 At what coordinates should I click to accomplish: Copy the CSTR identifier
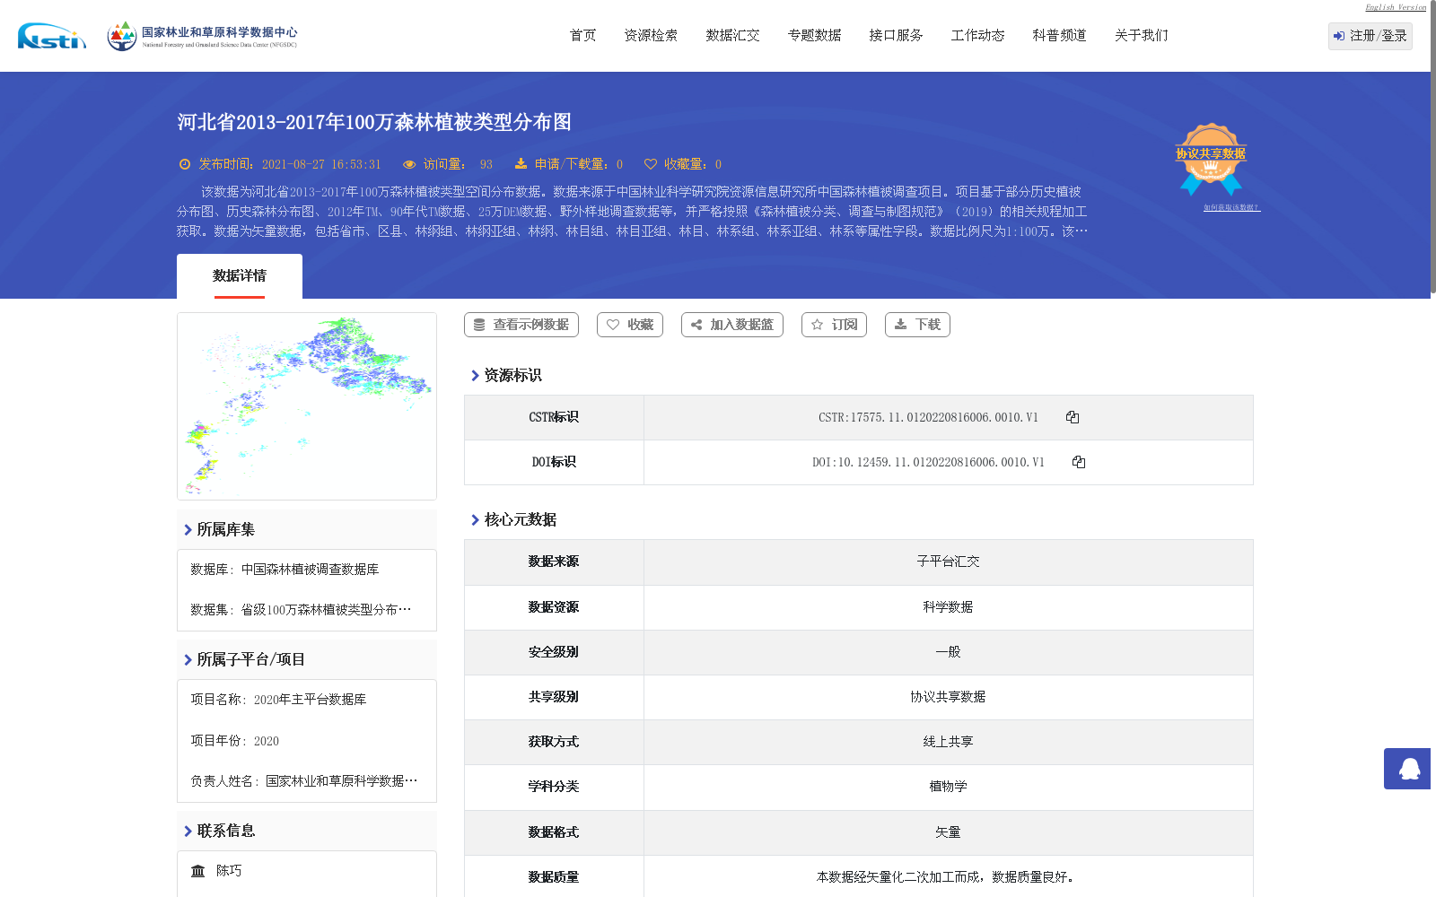[1073, 417]
